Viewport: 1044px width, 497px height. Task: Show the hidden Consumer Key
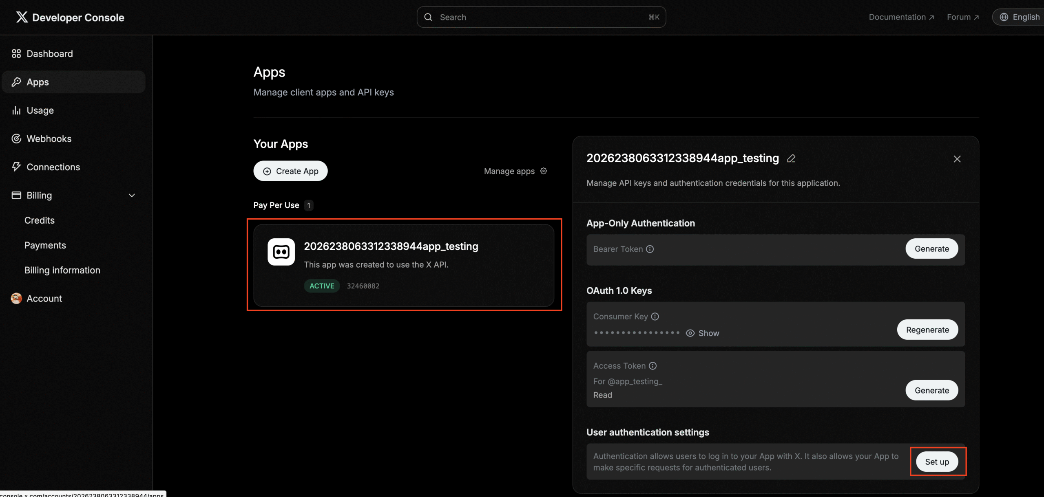(703, 333)
